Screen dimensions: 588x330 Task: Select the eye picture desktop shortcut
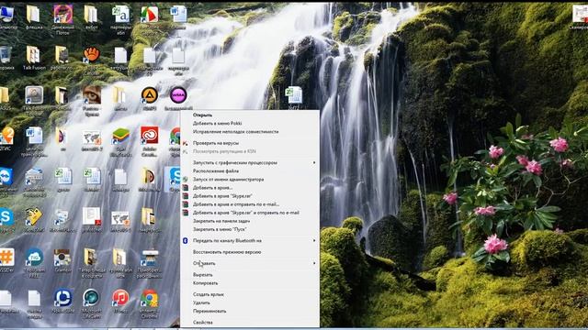[x=92, y=95]
